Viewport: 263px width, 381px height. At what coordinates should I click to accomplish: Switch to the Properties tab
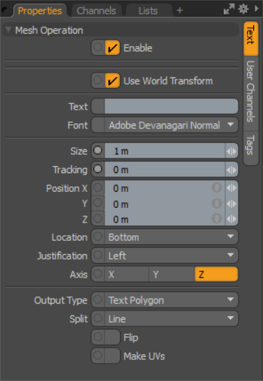[x=40, y=10]
